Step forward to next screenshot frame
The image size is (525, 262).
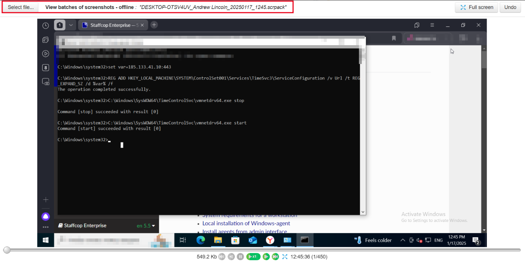(266, 257)
